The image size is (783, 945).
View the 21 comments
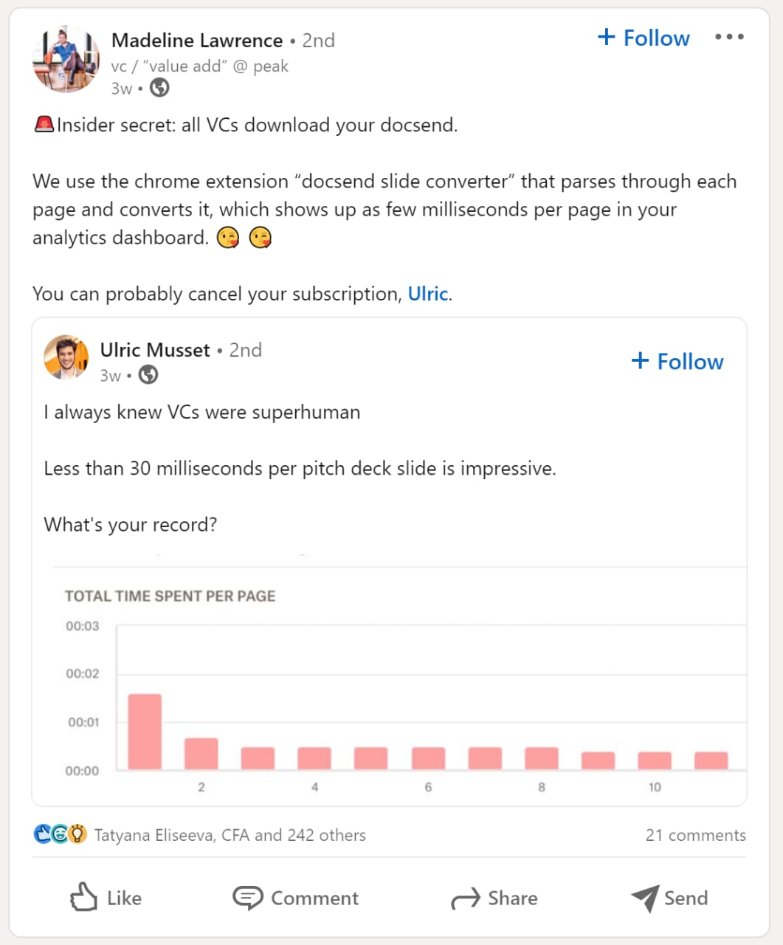[x=695, y=835]
